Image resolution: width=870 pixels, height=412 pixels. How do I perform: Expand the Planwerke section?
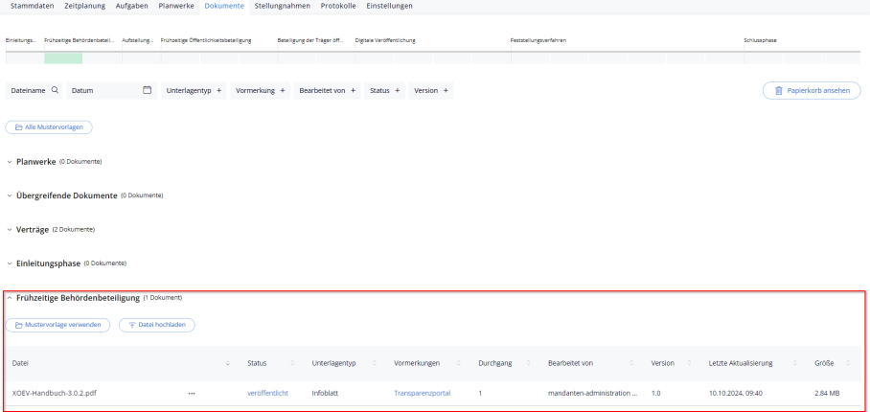click(10, 161)
